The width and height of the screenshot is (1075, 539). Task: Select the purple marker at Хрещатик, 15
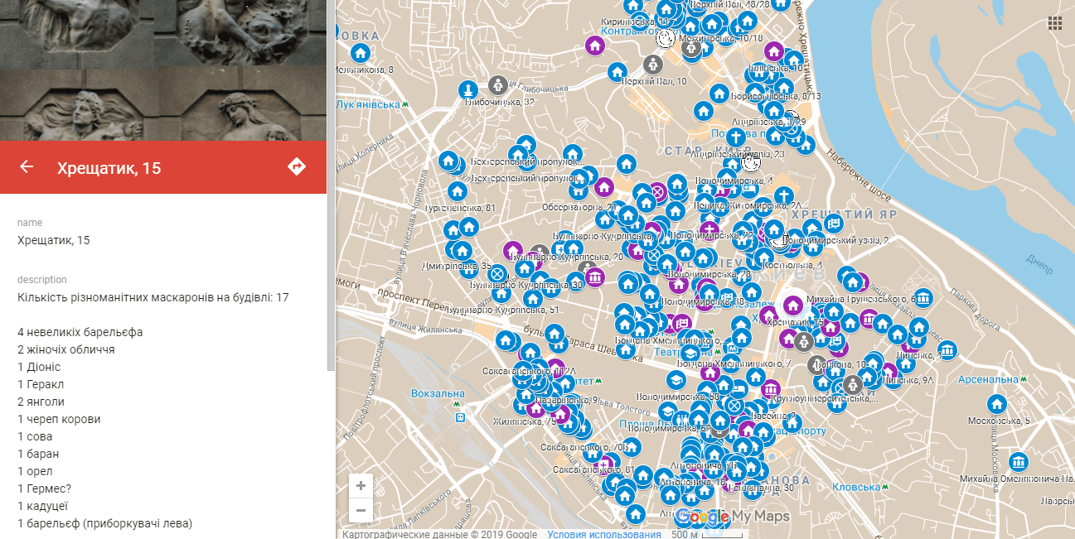[x=792, y=305]
